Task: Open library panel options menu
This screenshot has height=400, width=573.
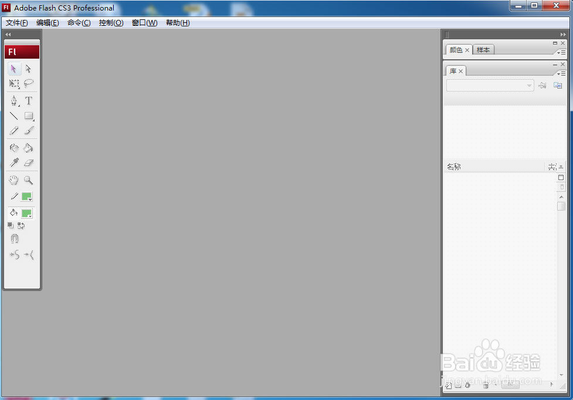Action: (561, 74)
